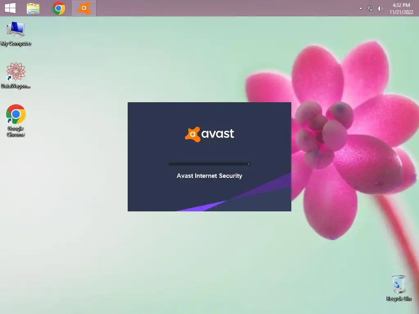The image size is (419, 314).
Task: Select the Google Chrome desktop shortcut
Action: (16, 121)
